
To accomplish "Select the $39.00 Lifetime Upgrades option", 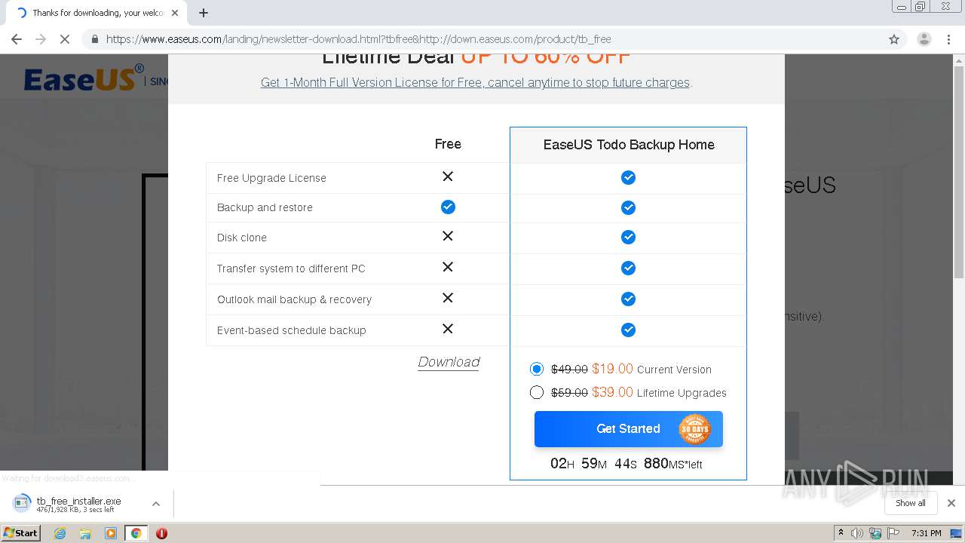I will click(536, 392).
